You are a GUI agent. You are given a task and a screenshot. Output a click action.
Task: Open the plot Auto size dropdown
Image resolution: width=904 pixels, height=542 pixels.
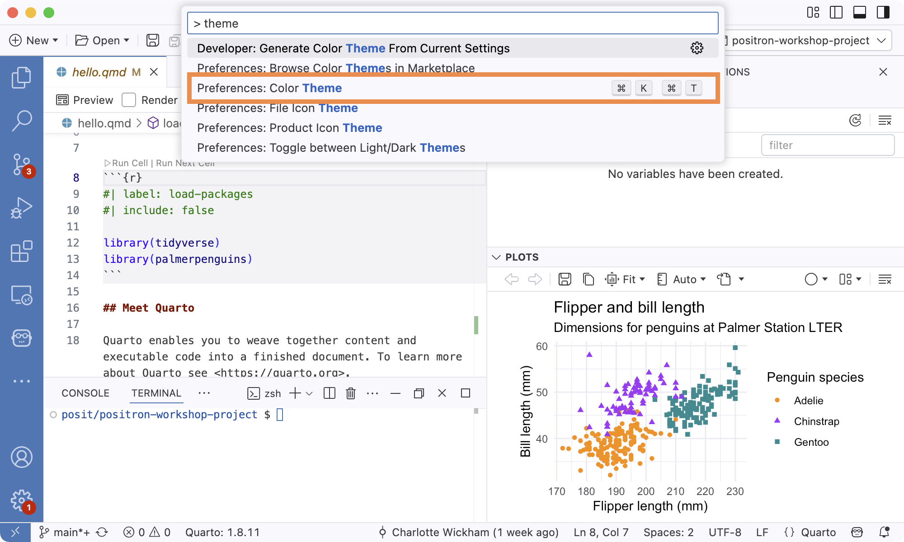[681, 279]
